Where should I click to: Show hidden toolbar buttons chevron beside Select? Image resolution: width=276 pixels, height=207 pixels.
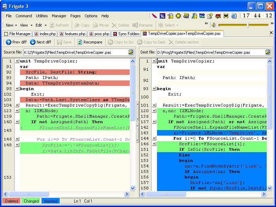click(x=206, y=23)
